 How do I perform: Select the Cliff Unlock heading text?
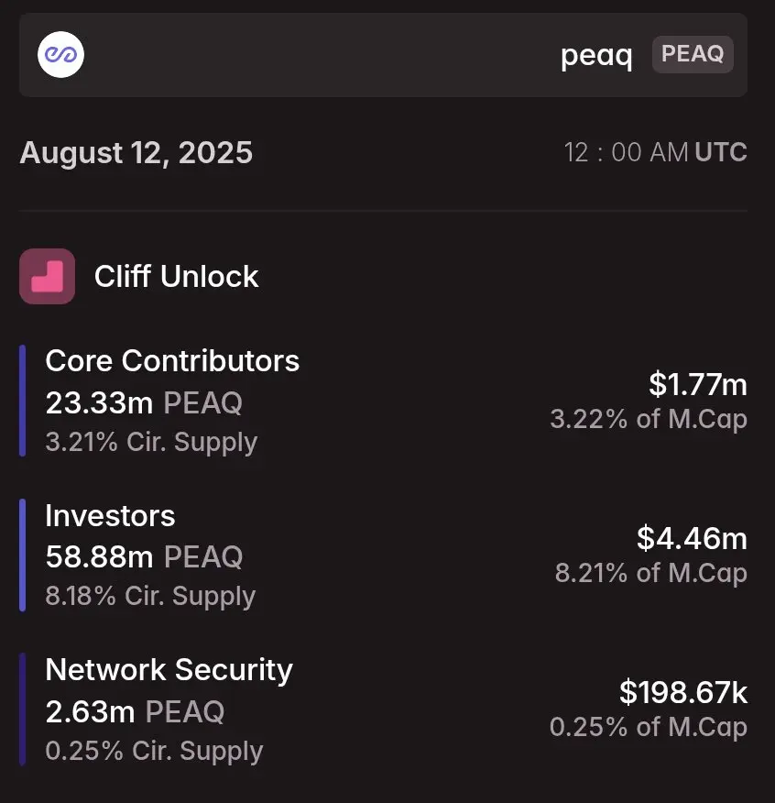176,277
